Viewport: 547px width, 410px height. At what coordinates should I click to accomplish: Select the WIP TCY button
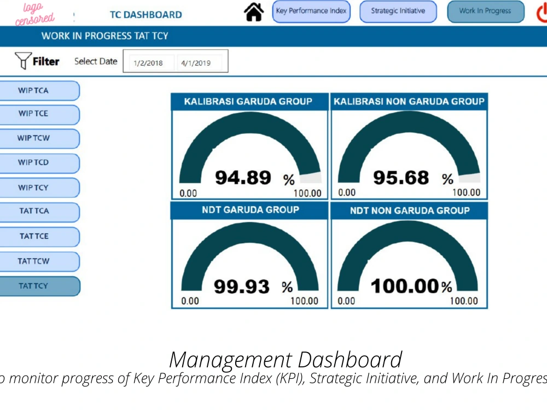click(x=39, y=188)
